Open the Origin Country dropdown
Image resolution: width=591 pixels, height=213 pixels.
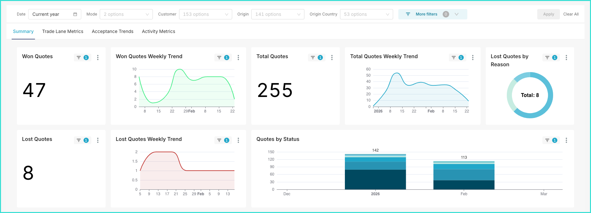click(x=366, y=14)
